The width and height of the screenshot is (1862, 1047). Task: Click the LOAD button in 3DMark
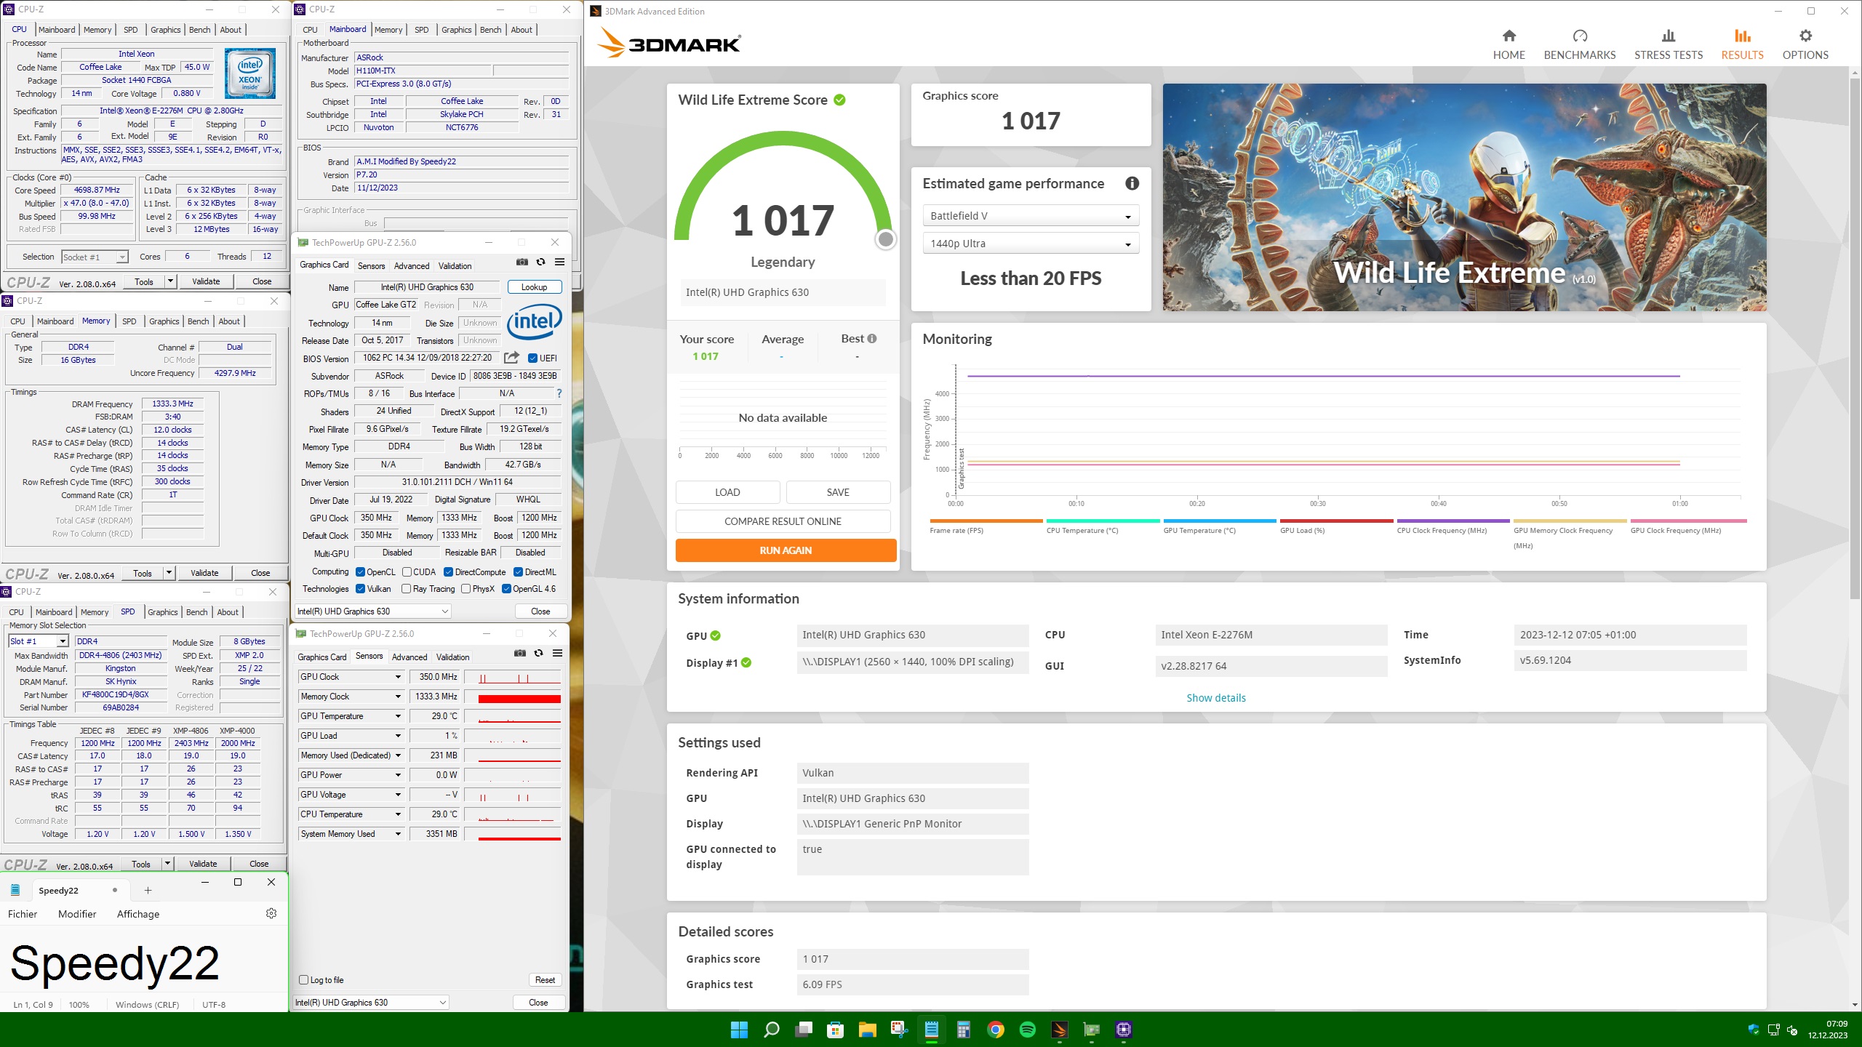727,492
